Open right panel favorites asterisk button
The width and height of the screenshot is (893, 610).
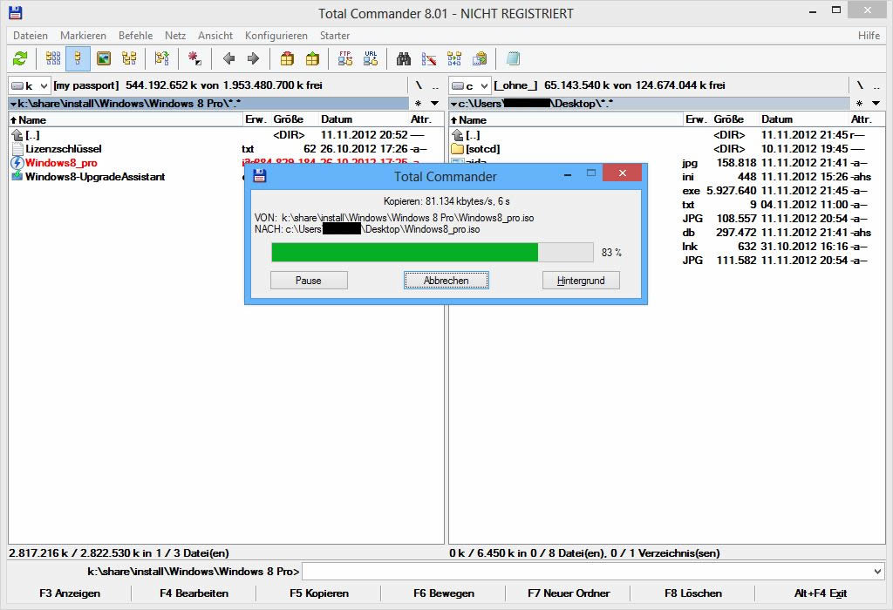(x=859, y=104)
